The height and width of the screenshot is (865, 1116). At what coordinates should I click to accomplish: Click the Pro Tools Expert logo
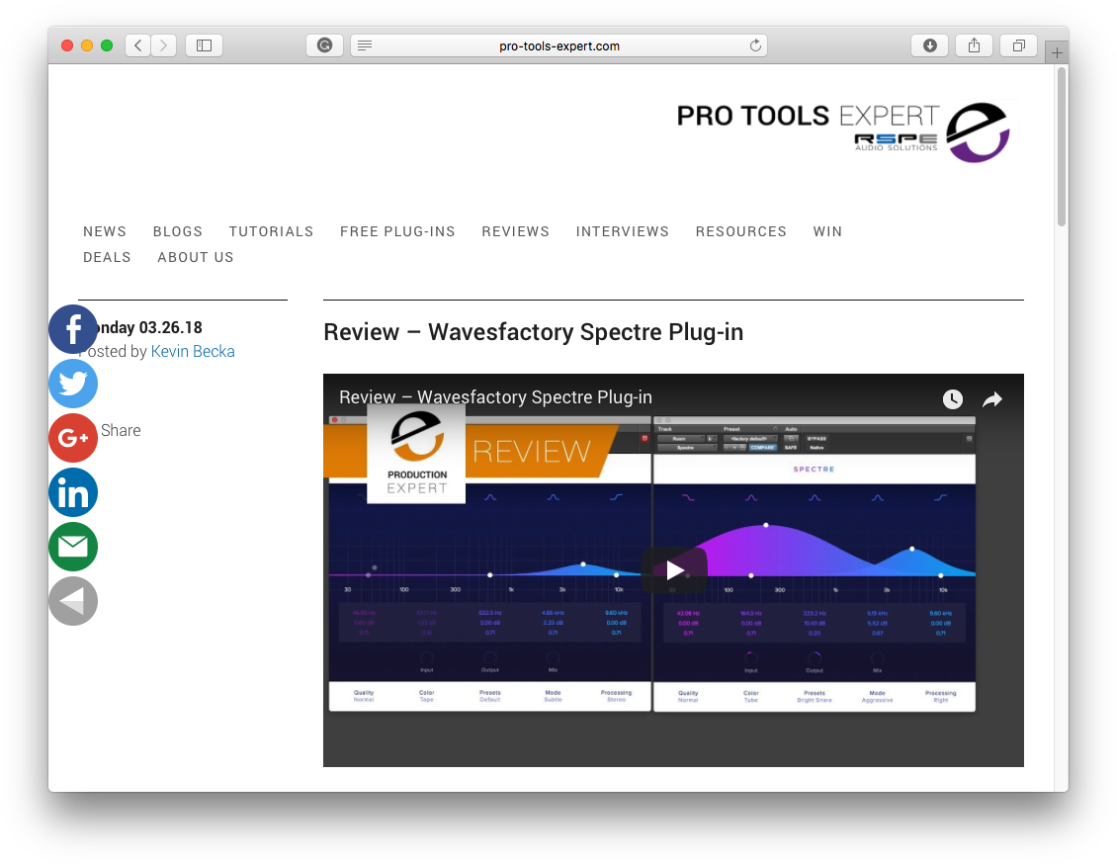pyautogui.click(x=843, y=131)
